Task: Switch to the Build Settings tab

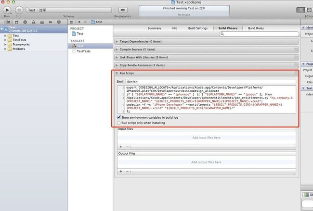Action: [198, 28]
